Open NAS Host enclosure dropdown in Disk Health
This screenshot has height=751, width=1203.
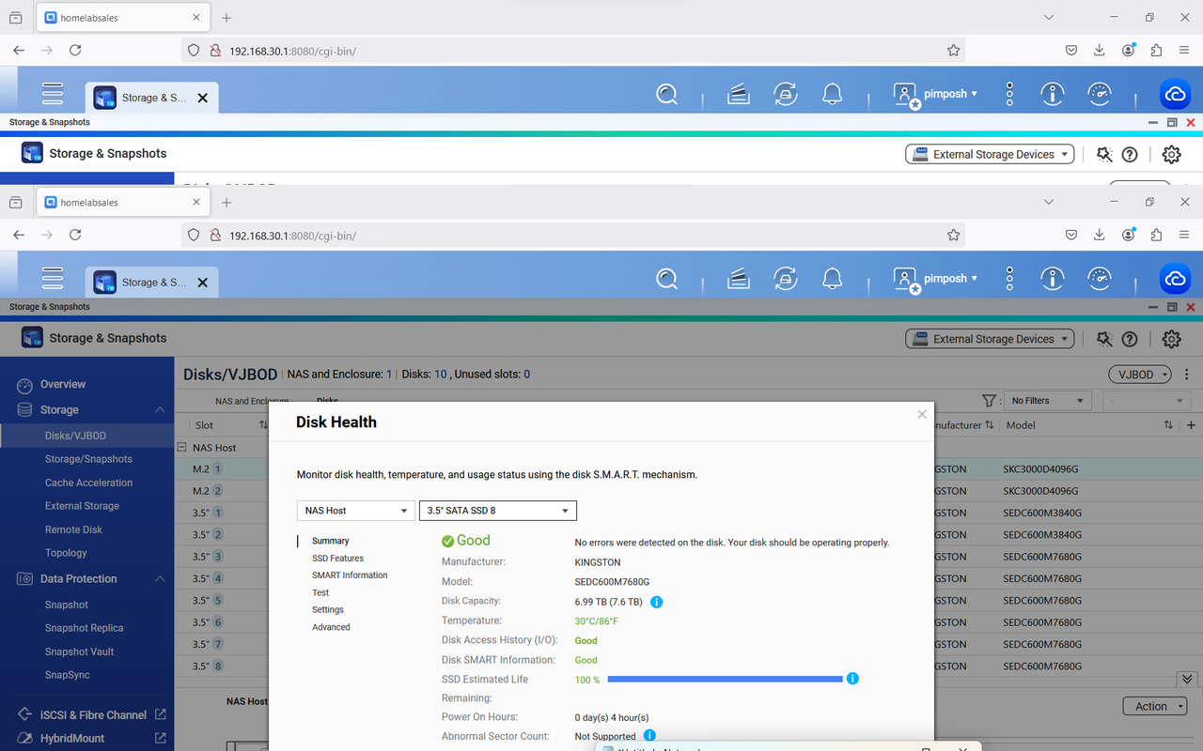(x=355, y=511)
